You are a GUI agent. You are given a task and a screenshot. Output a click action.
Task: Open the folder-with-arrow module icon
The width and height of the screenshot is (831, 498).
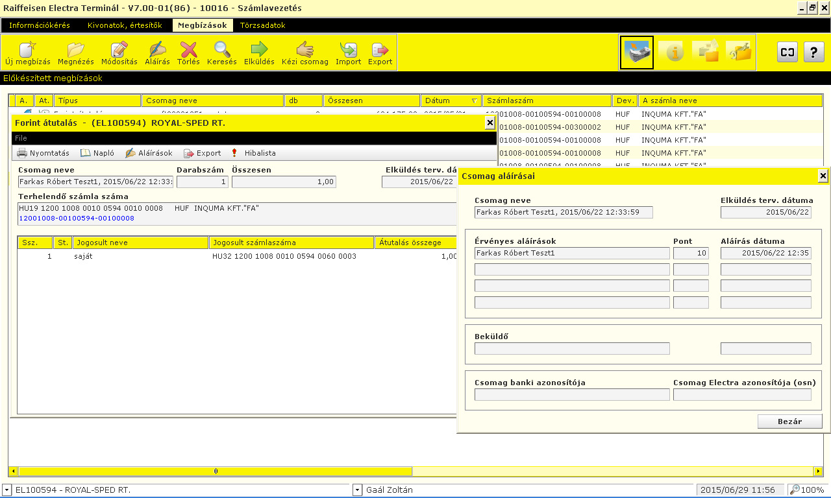point(706,53)
